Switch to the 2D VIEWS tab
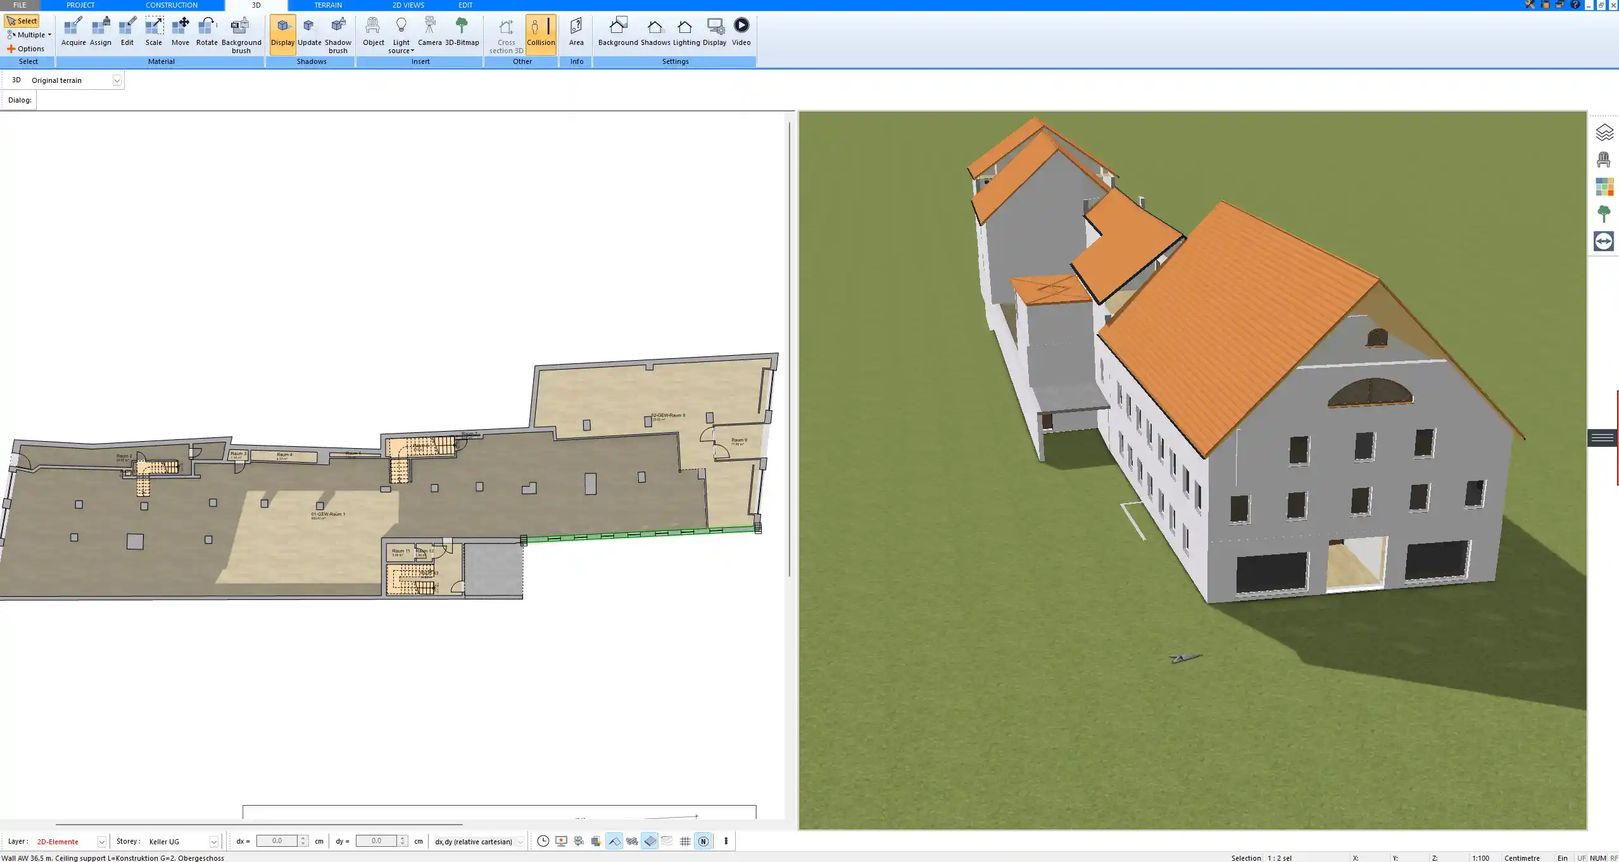This screenshot has width=1619, height=862. [x=408, y=5]
